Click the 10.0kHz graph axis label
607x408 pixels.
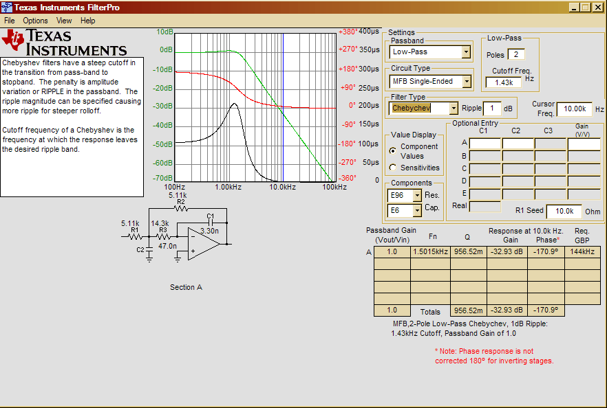(x=282, y=187)
